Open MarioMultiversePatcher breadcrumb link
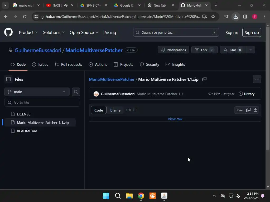This screenshot has height=202, width=270. (x=112, y=79)
